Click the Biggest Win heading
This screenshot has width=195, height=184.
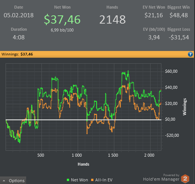179,7
